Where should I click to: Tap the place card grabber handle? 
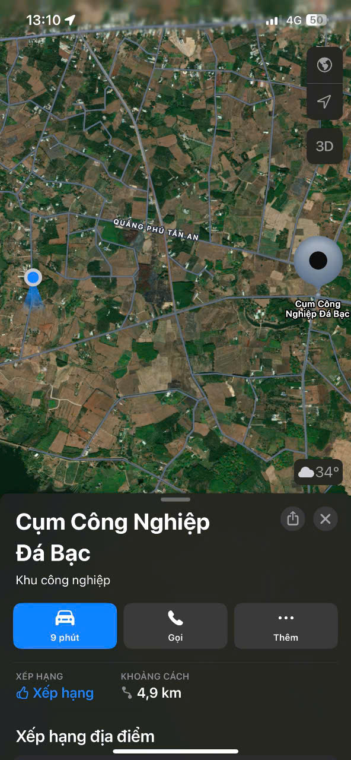(x=175, y=499)
